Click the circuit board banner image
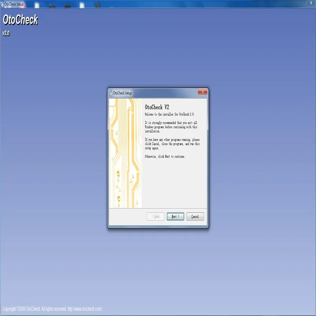This screenshot has width=316, height=316. pyautogui.click(x=125, y=153)
